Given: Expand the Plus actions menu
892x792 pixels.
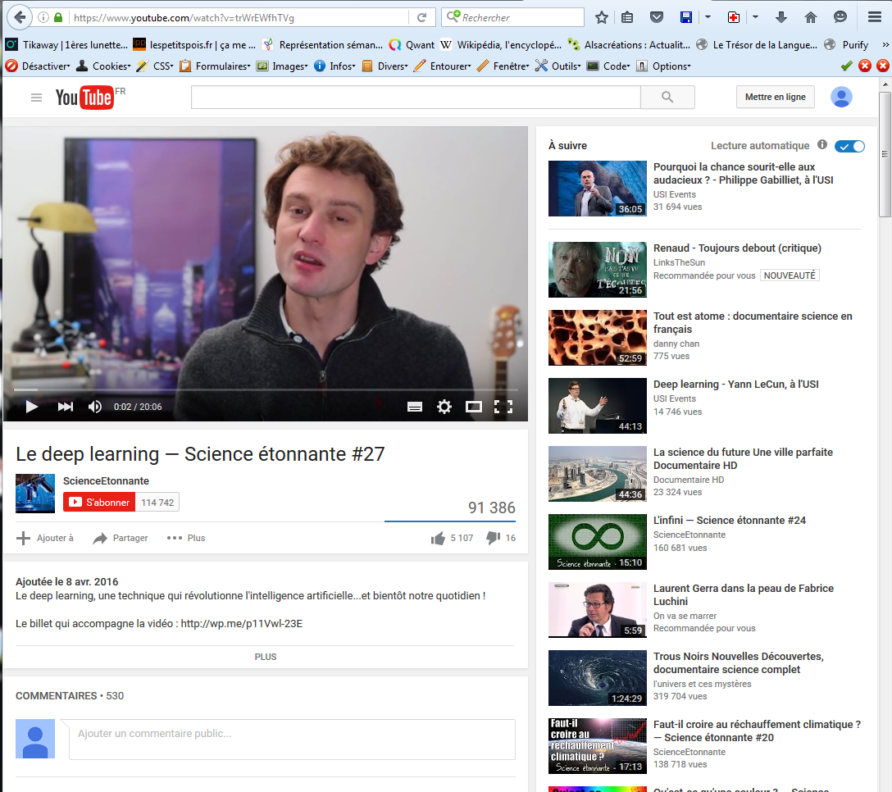Looking at the screenshot, I should pos(185,538).
